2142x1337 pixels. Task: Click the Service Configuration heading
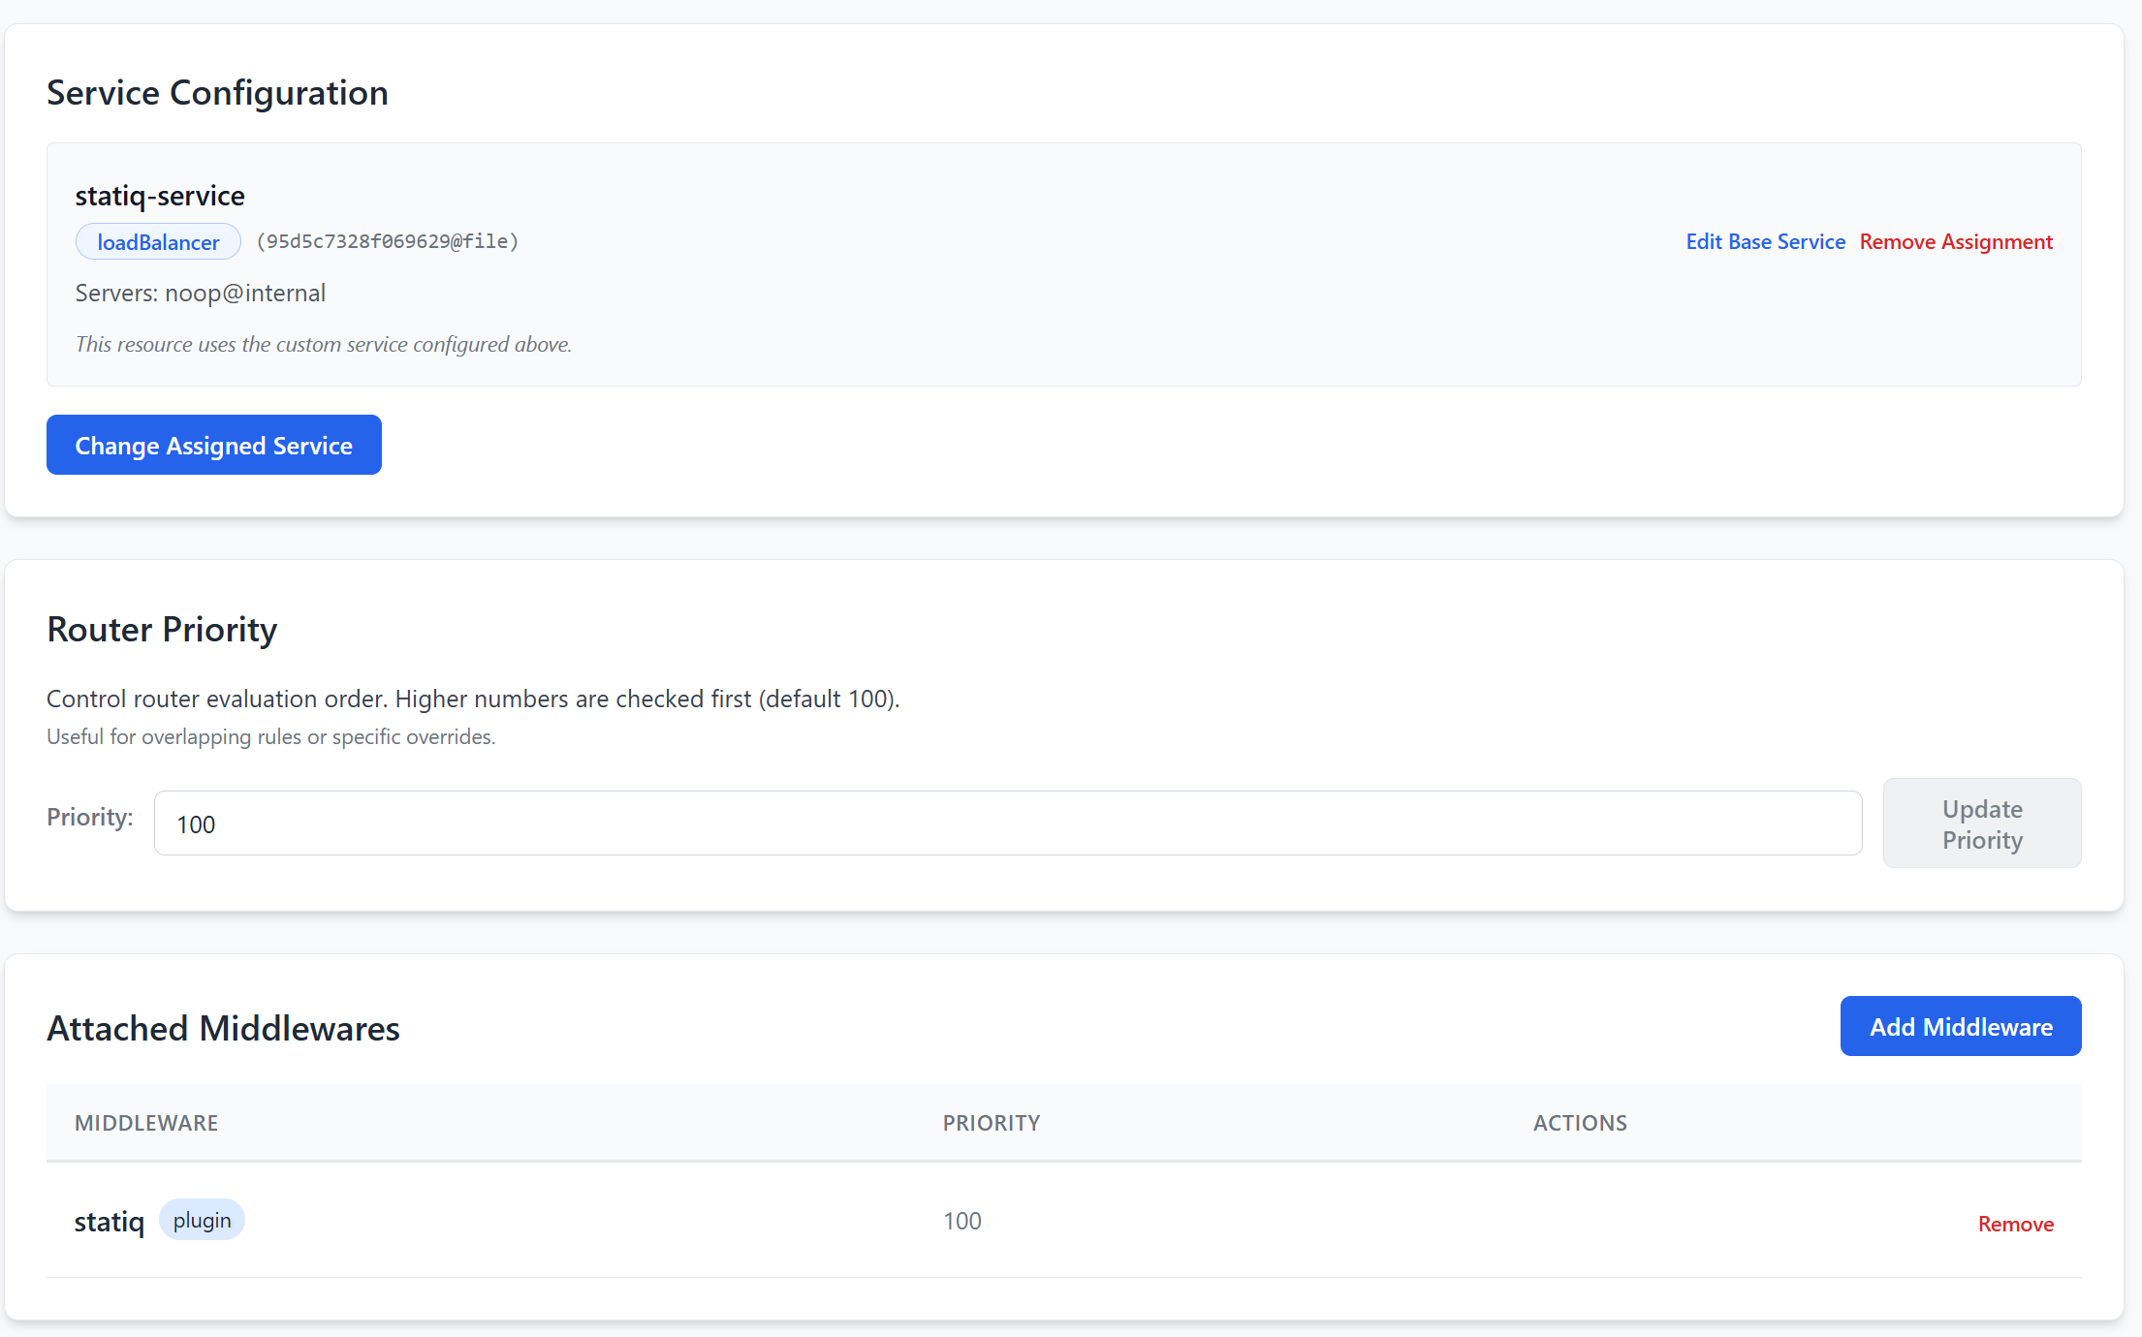[x=217, y=93]
